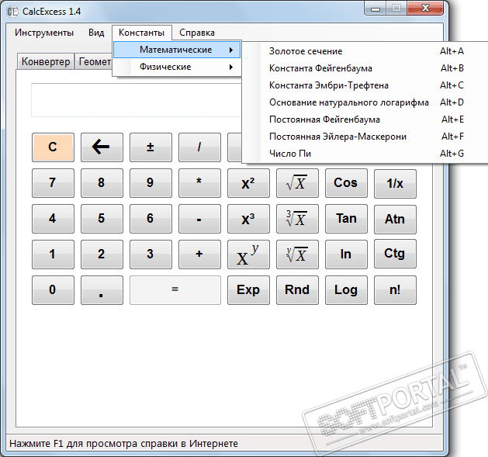Click the multiply button
Screen dimensions: 488x457
[x=199, y=183]
